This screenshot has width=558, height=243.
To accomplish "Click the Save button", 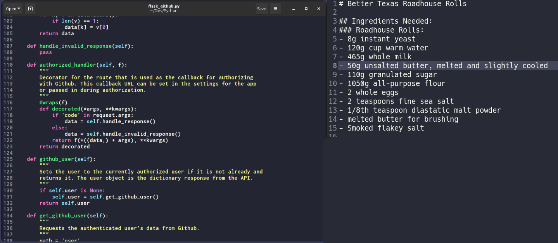I will point(261,9).
